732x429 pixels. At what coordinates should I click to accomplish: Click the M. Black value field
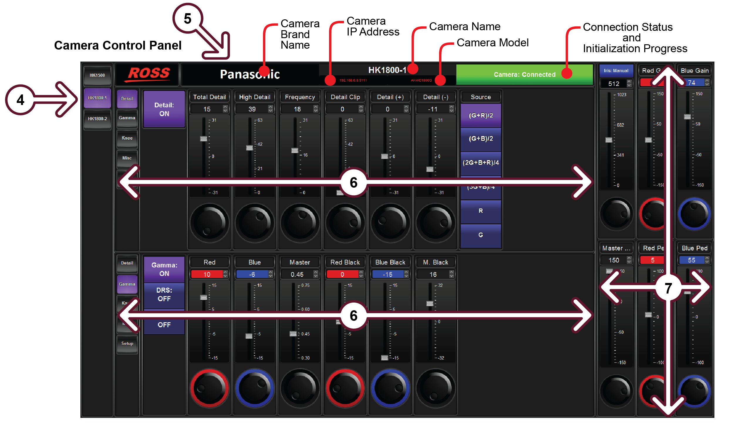[x=433, y=274]
